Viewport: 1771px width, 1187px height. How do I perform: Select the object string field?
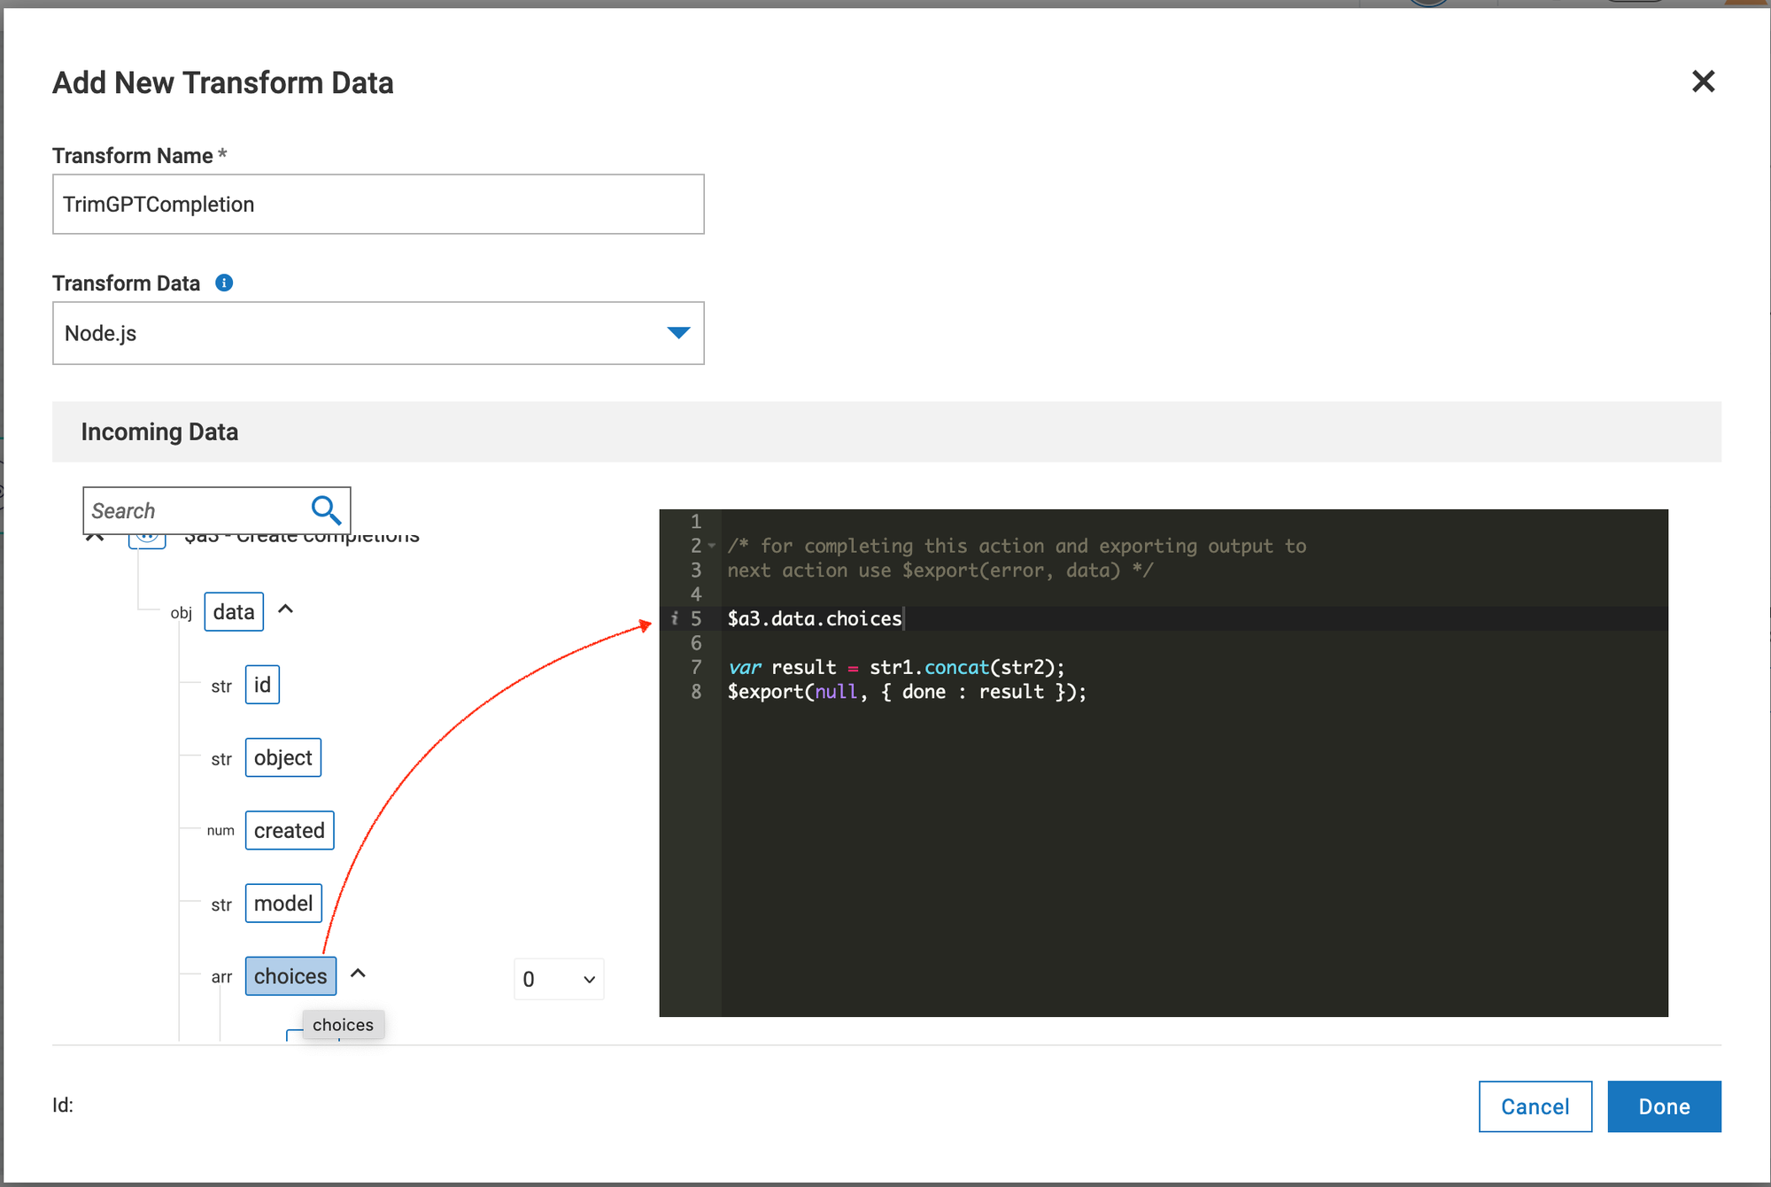(282, 757)
